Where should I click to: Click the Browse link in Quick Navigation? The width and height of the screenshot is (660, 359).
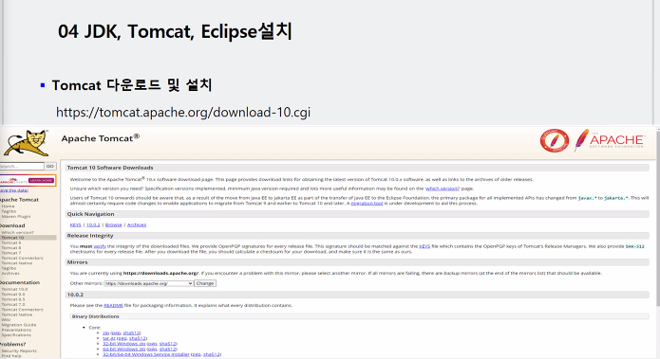click(x=113, y=224)
